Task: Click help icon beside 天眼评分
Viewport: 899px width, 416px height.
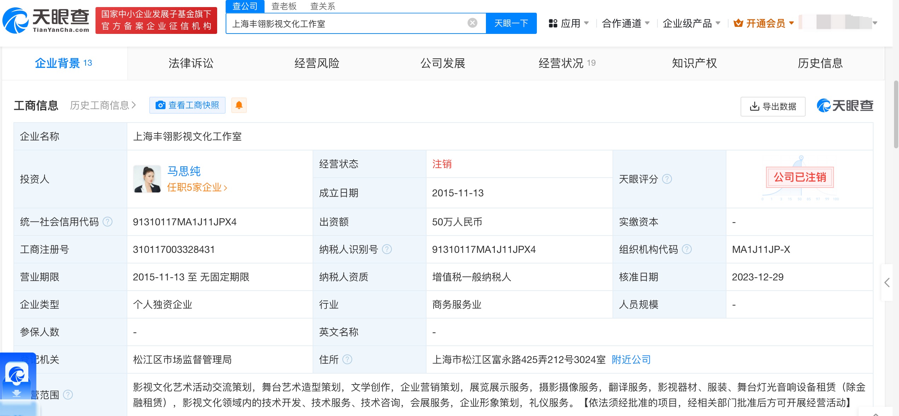Action: 667,179
